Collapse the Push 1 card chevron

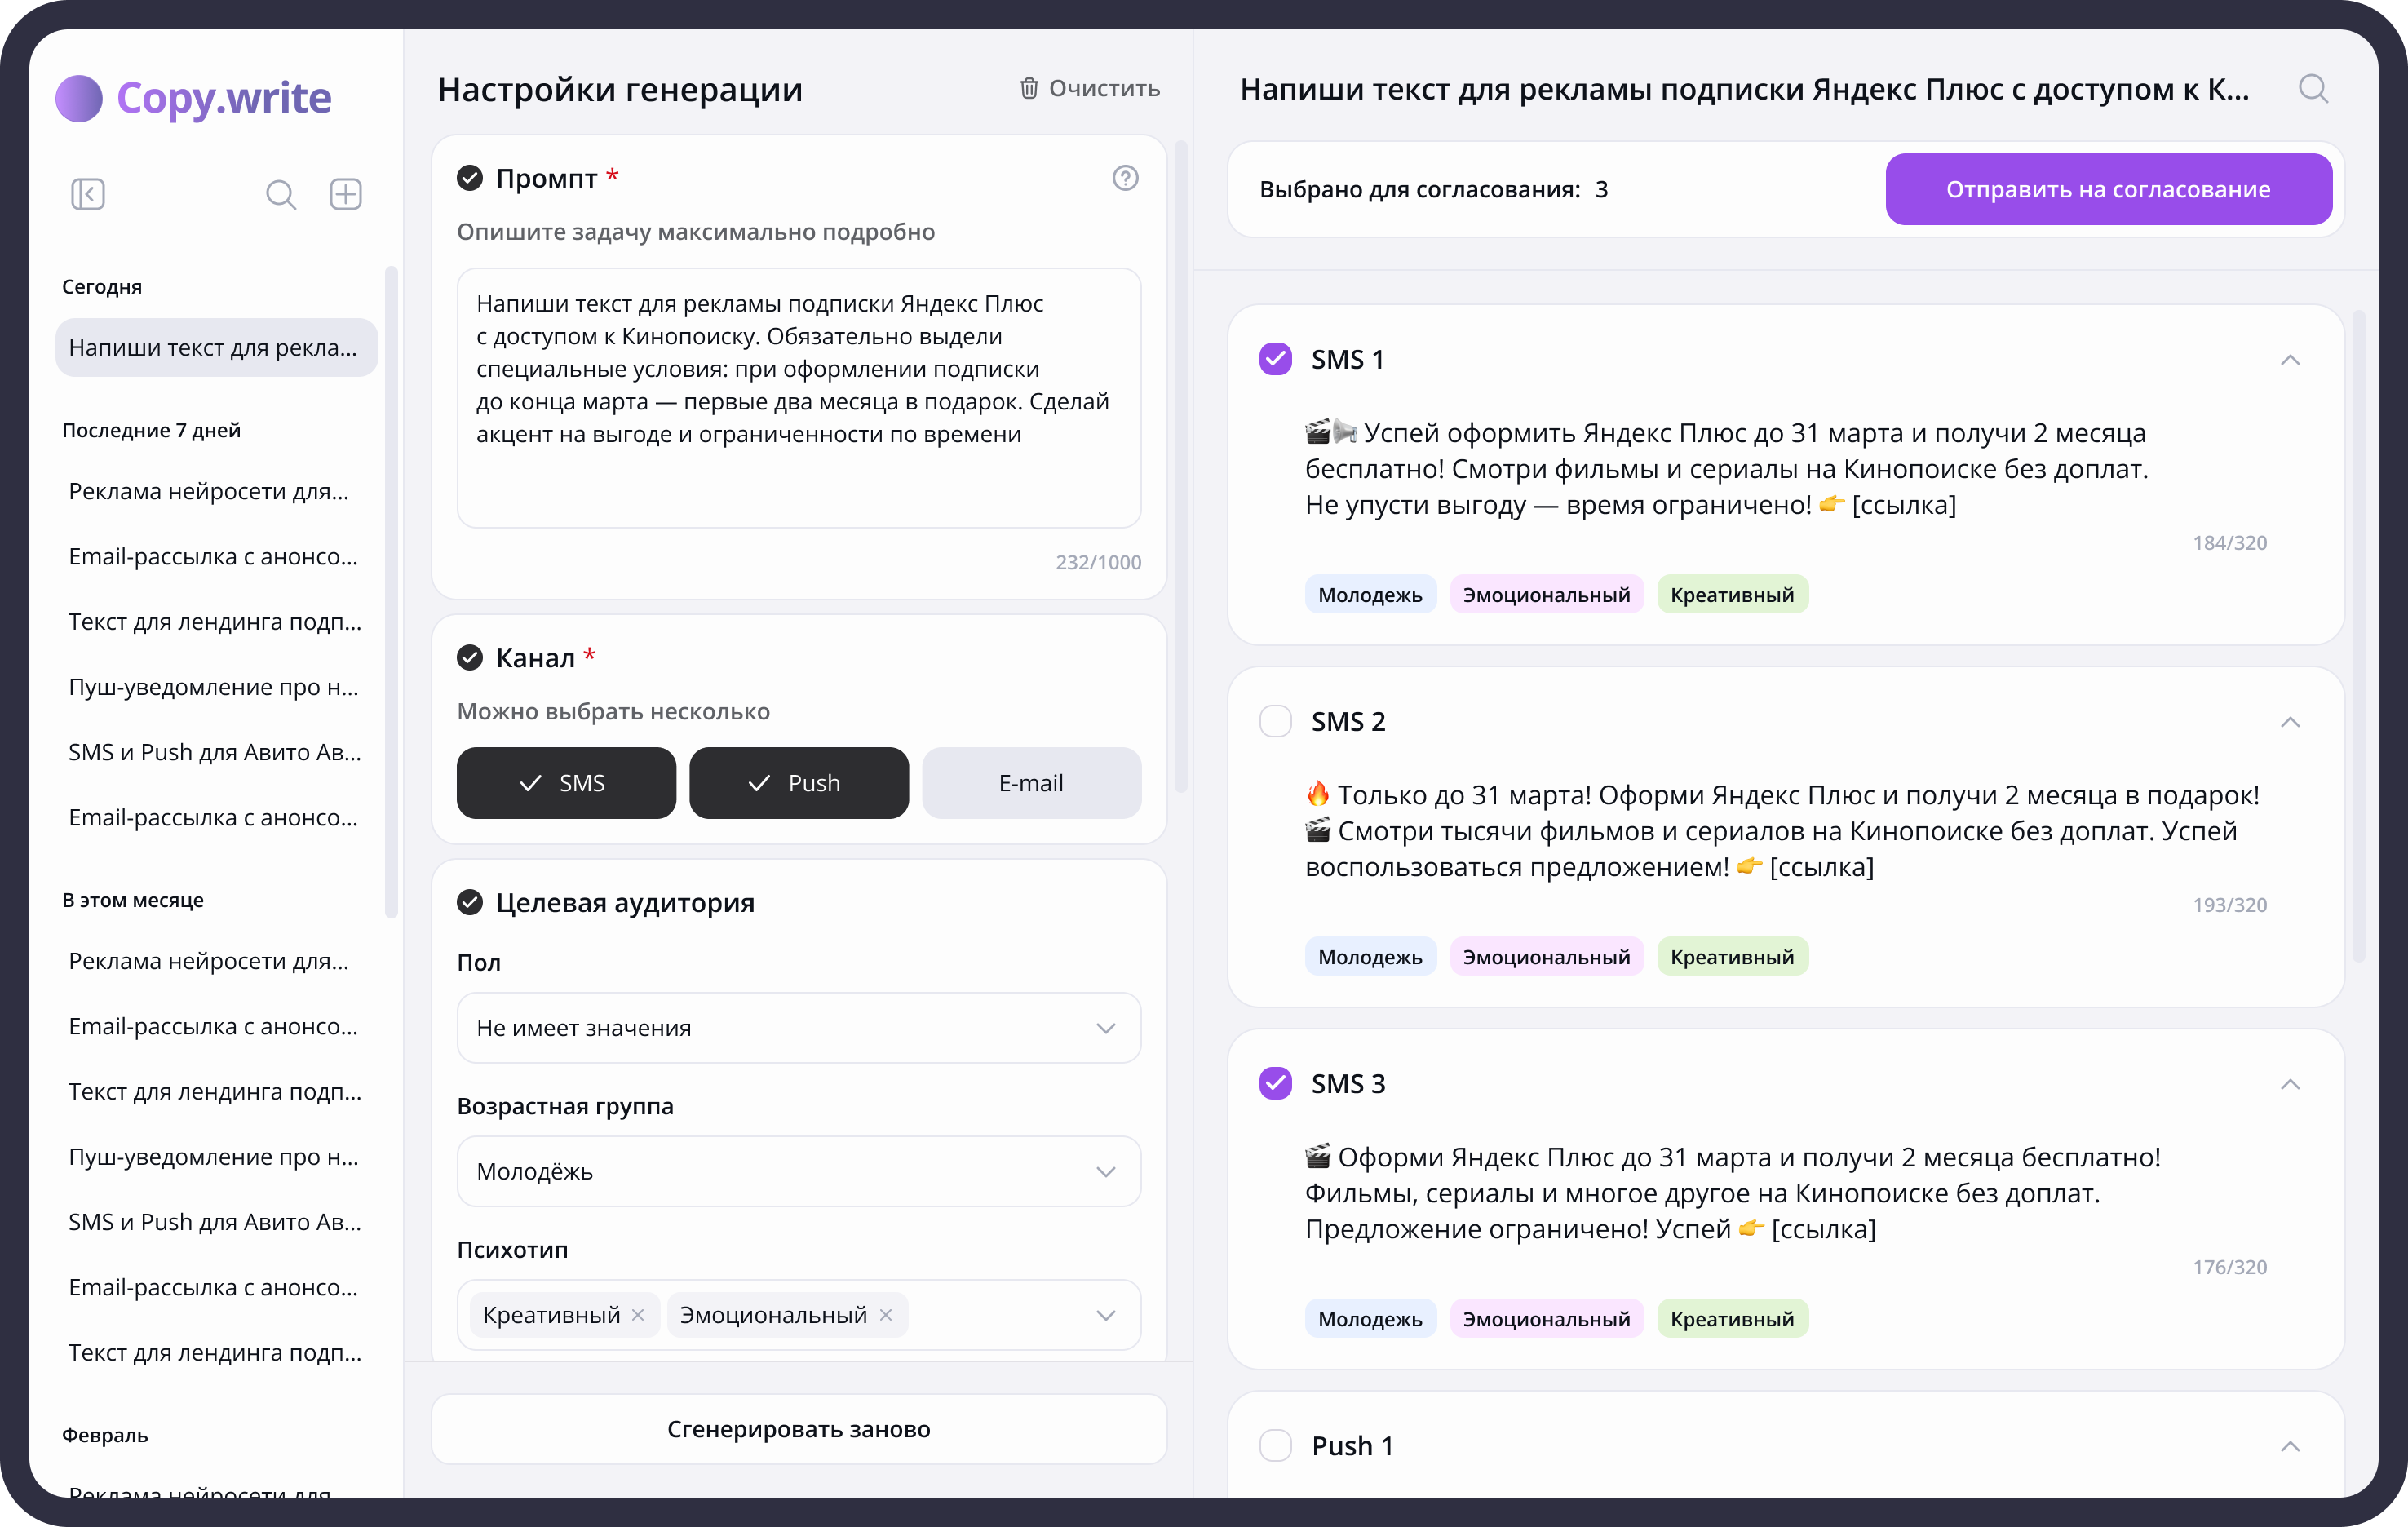point(2290,1446)
